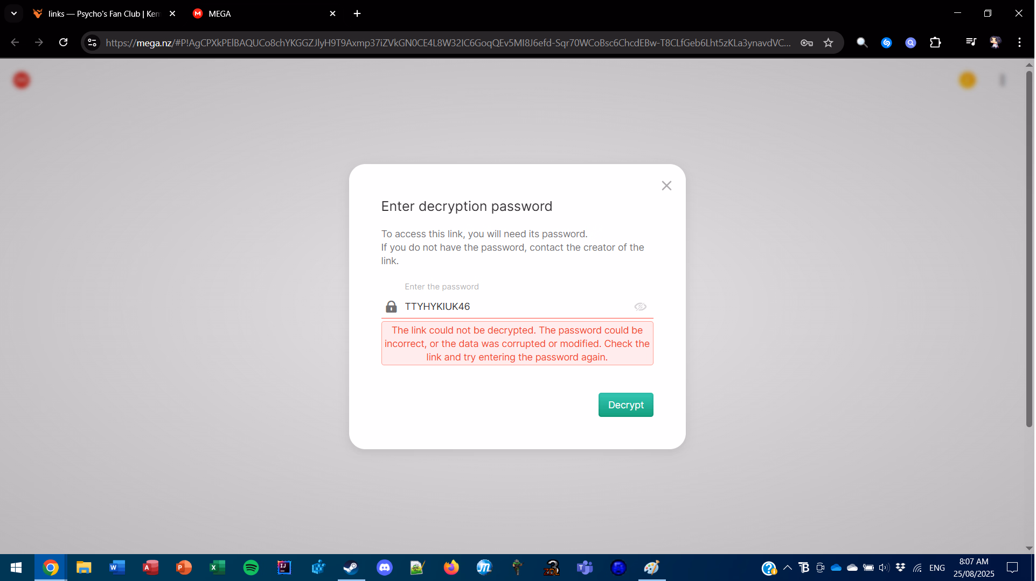1036x581 pixels.
Task: Reload the current page
Action: coord(64,42)
